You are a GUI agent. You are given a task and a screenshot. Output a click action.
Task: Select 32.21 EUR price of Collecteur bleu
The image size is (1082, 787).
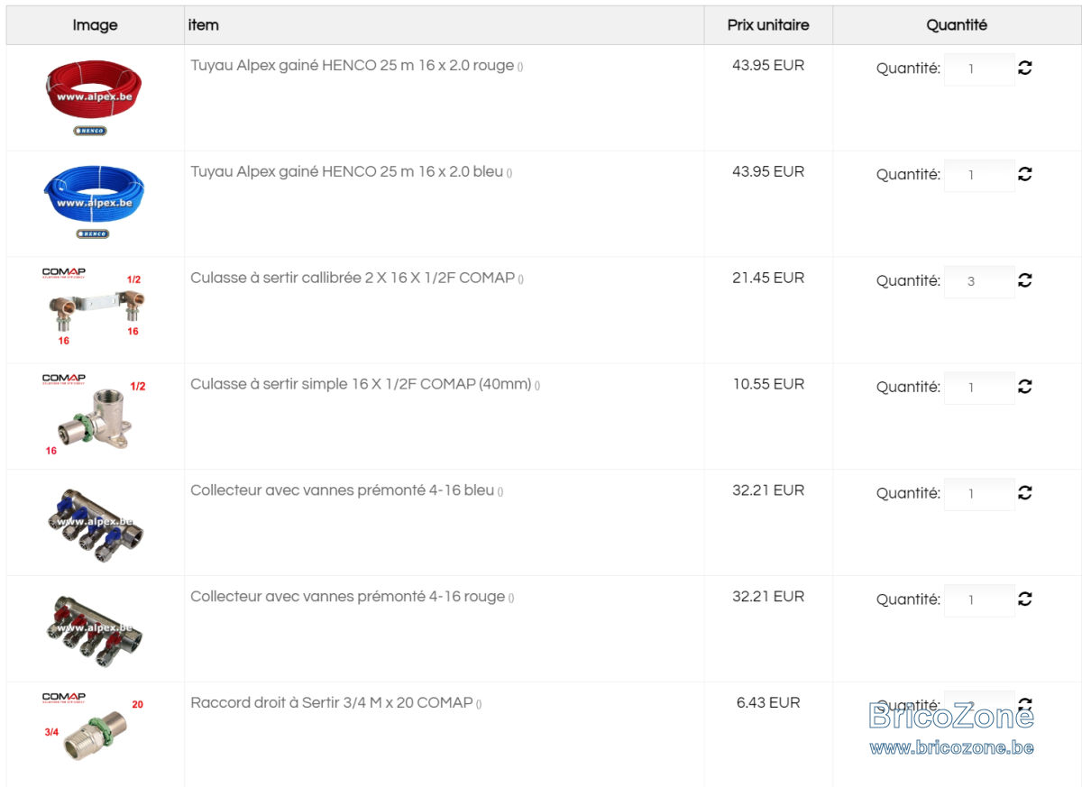(x=768, y=491)
